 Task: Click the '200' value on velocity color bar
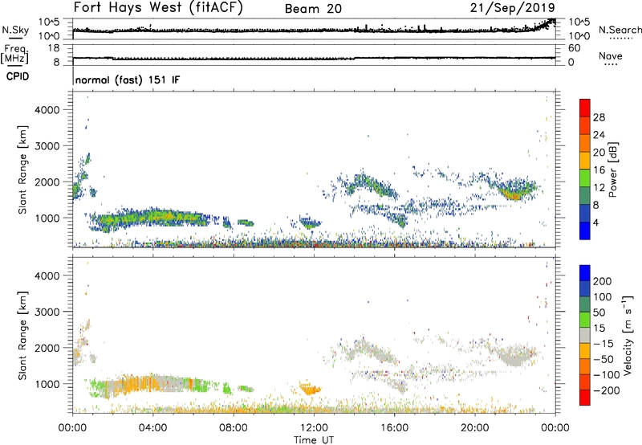(603, 281)
